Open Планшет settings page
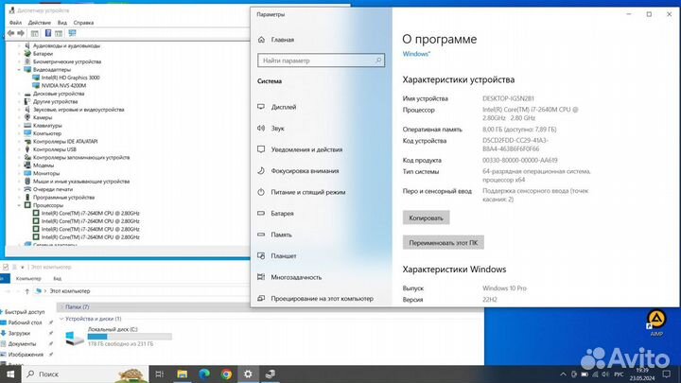 click(283, 255)
